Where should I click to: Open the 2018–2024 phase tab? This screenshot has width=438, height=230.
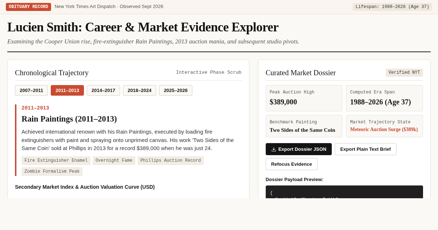tap(139, 91)
